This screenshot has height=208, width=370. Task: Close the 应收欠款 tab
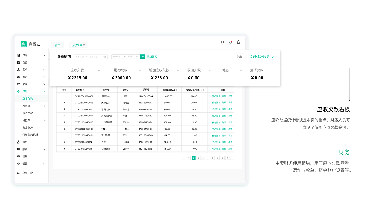(x=84, y=45)
